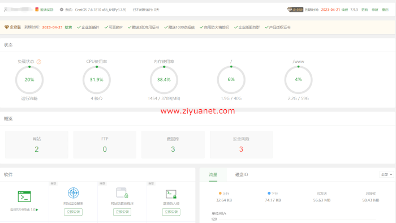Screen dimensions: 396x223
Task: Switch to the 流量 tab
Action: point(213,174)
